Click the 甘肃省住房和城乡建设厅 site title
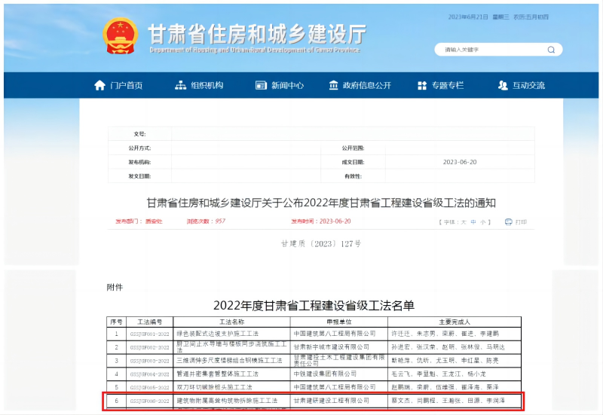The image size is (603, 415). tap(256, 34)
